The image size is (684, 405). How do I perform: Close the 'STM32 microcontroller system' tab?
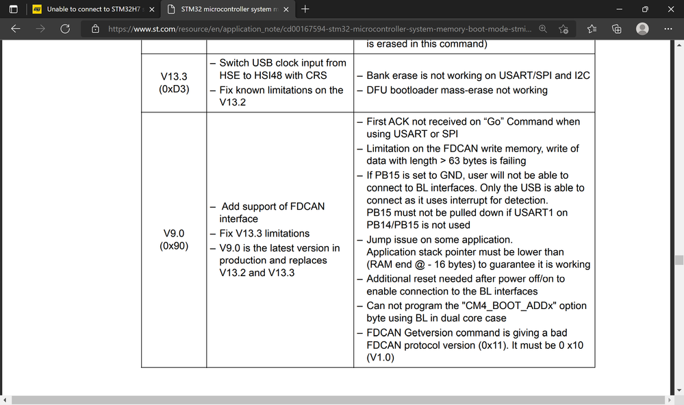(x=286, y=9)
